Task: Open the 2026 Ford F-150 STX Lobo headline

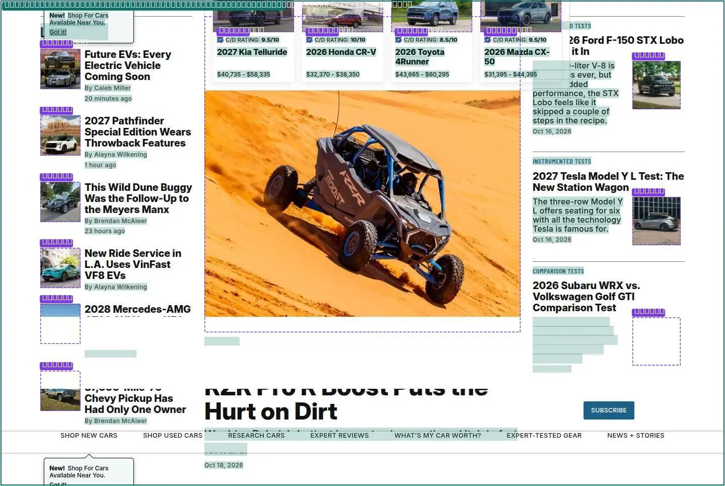Action: (626, 46)
